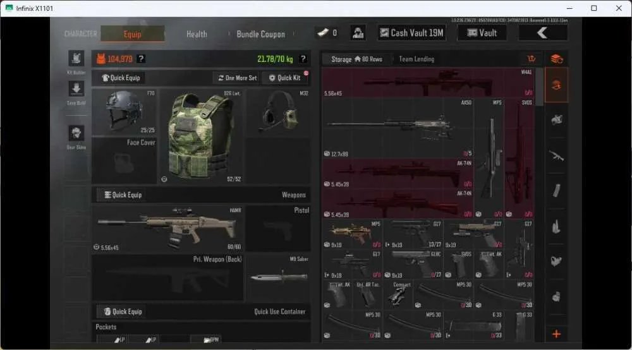Screen dimensions: 632x350
Task: Select the rifle weapons category filter
Action: pos(557,155)
